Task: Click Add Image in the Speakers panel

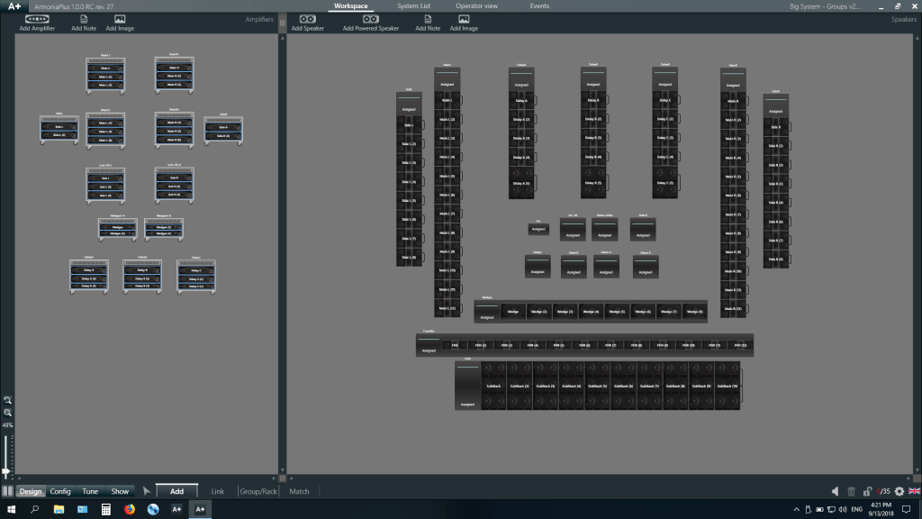Action: pos(464,19)
